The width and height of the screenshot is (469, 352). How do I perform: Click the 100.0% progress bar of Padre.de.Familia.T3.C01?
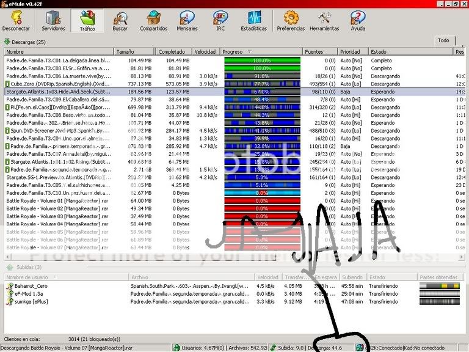(x=262, y=61)
